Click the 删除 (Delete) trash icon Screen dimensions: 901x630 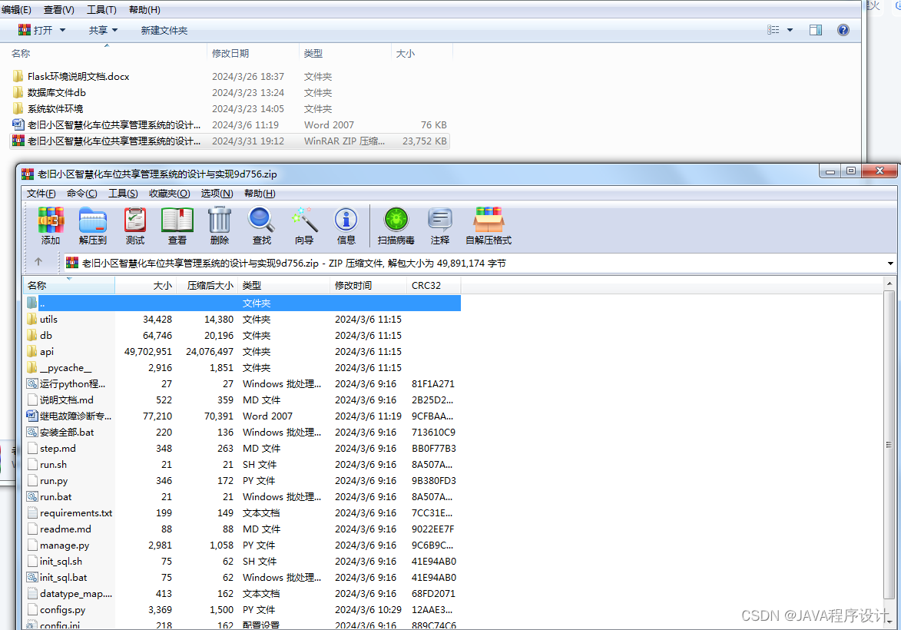click(220, 225)
